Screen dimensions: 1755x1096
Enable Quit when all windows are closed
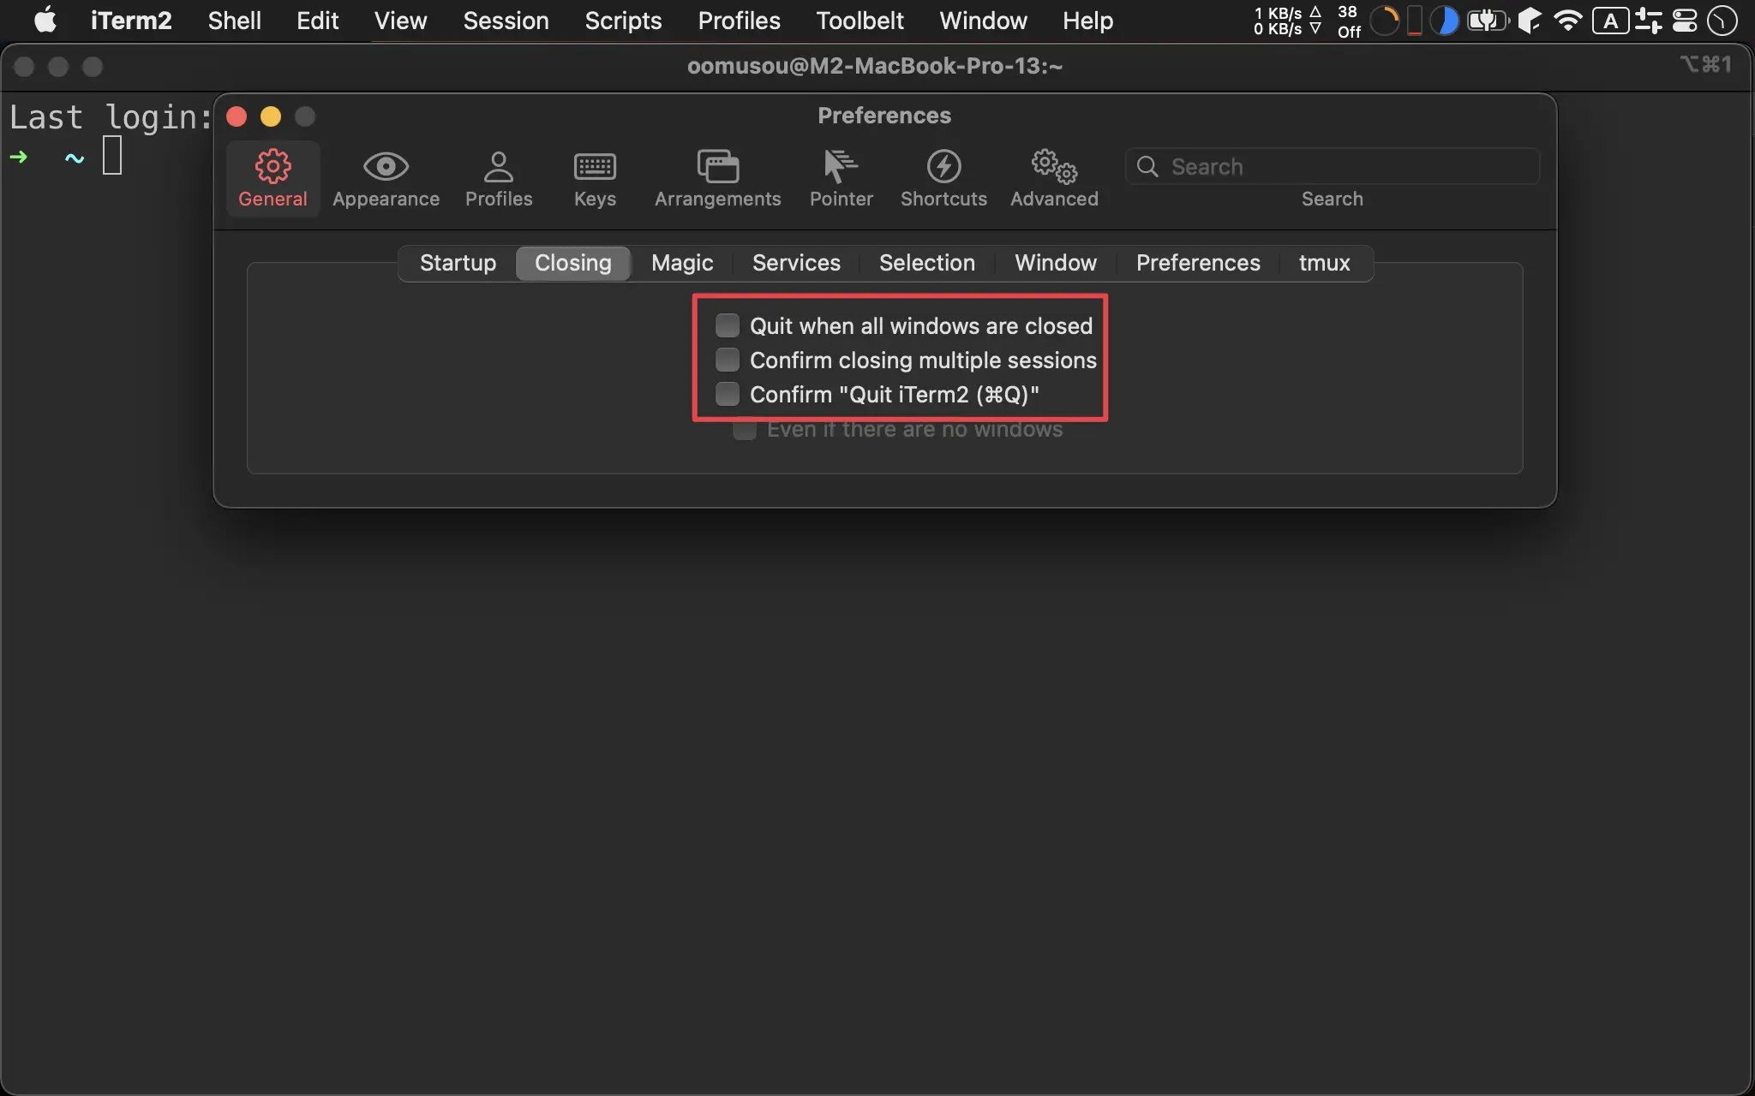tap(728, 325)
